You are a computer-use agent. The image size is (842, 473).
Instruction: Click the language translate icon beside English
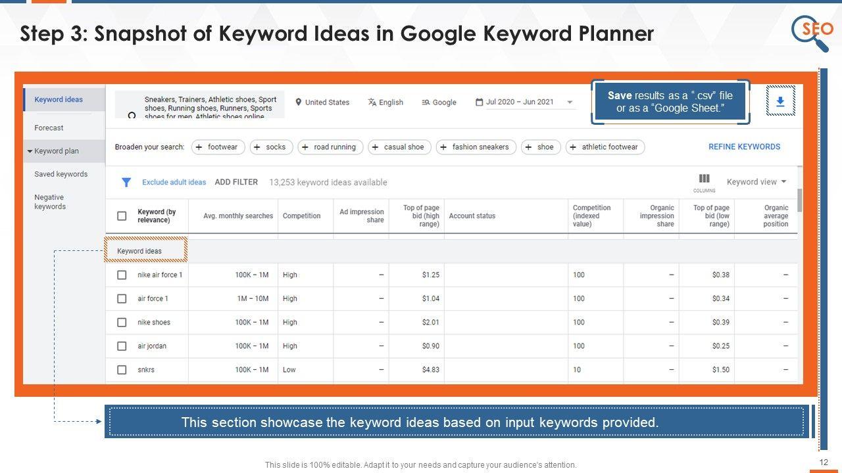click(372, 102)
